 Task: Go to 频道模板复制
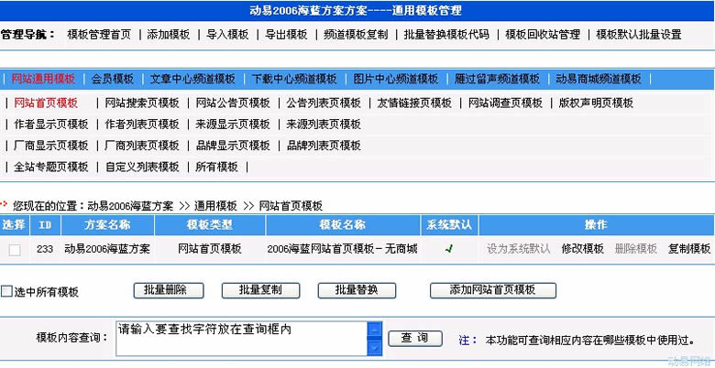pyautogui.click(x=356, y=35)
